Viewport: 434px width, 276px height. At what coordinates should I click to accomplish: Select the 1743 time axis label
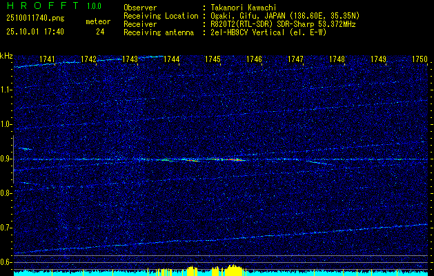130,60
